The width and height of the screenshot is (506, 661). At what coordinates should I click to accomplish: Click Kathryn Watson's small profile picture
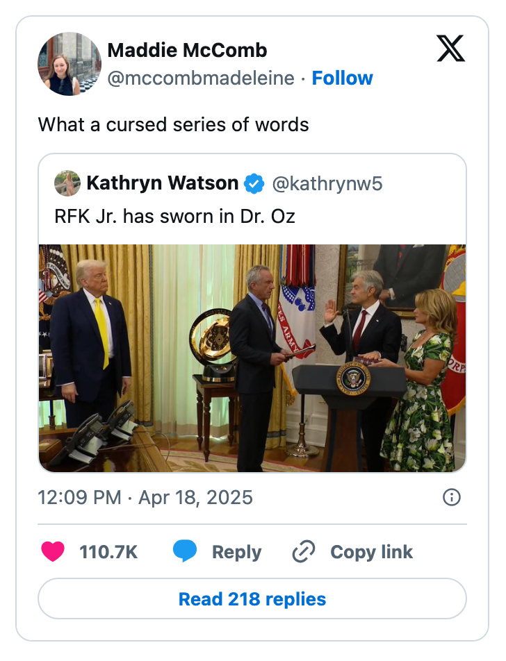(66, 183)
